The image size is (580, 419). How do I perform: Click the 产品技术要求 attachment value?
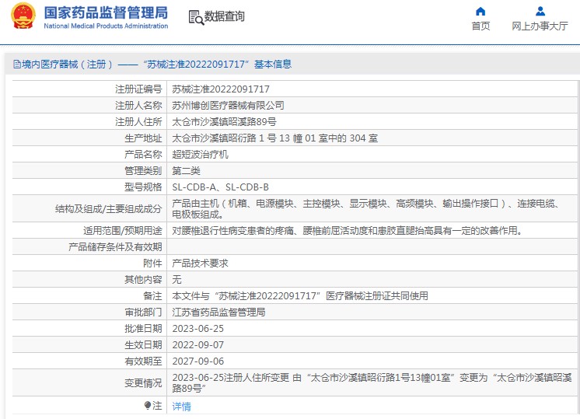(200, 264)
